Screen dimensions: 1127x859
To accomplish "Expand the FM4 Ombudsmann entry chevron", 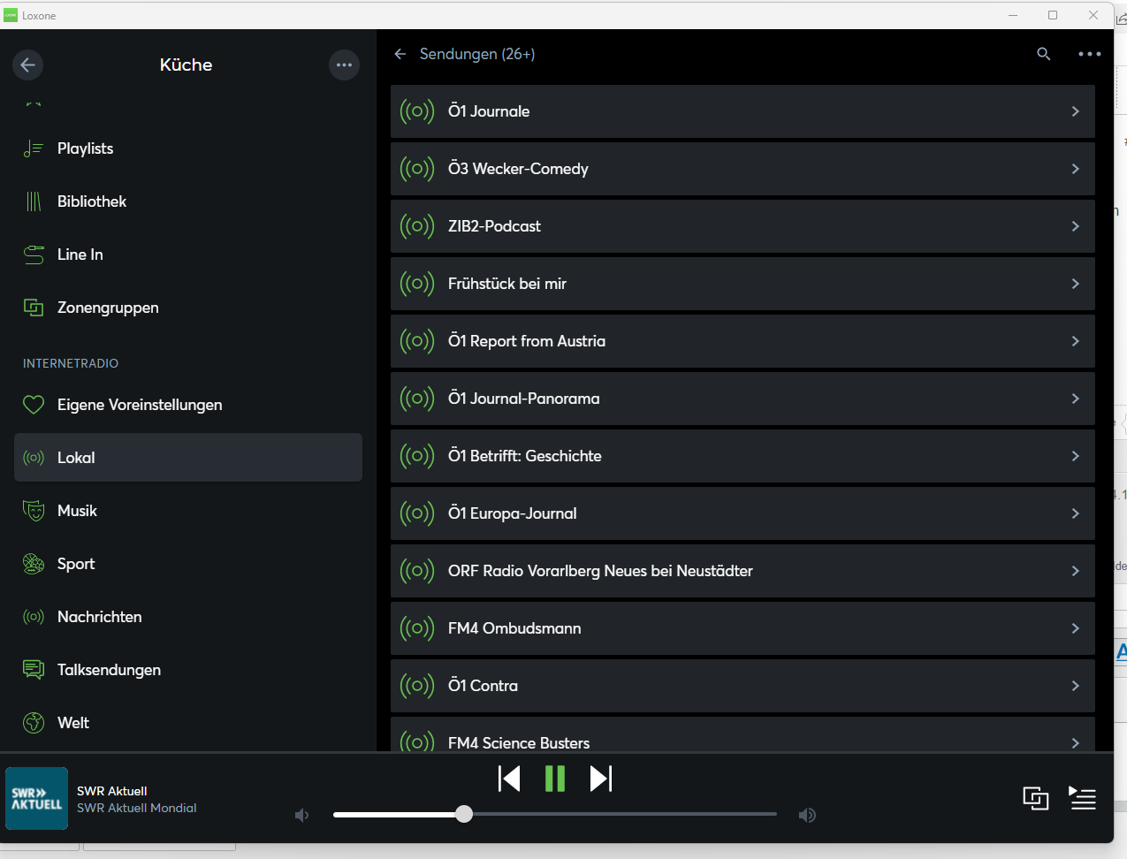I will 1075,628.
